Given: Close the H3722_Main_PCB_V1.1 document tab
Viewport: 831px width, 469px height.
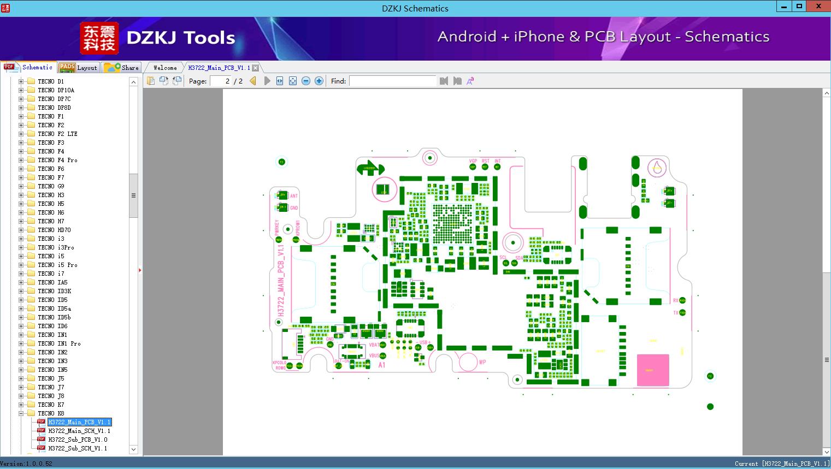Looking at the screenshot, I should coord(255,68).
